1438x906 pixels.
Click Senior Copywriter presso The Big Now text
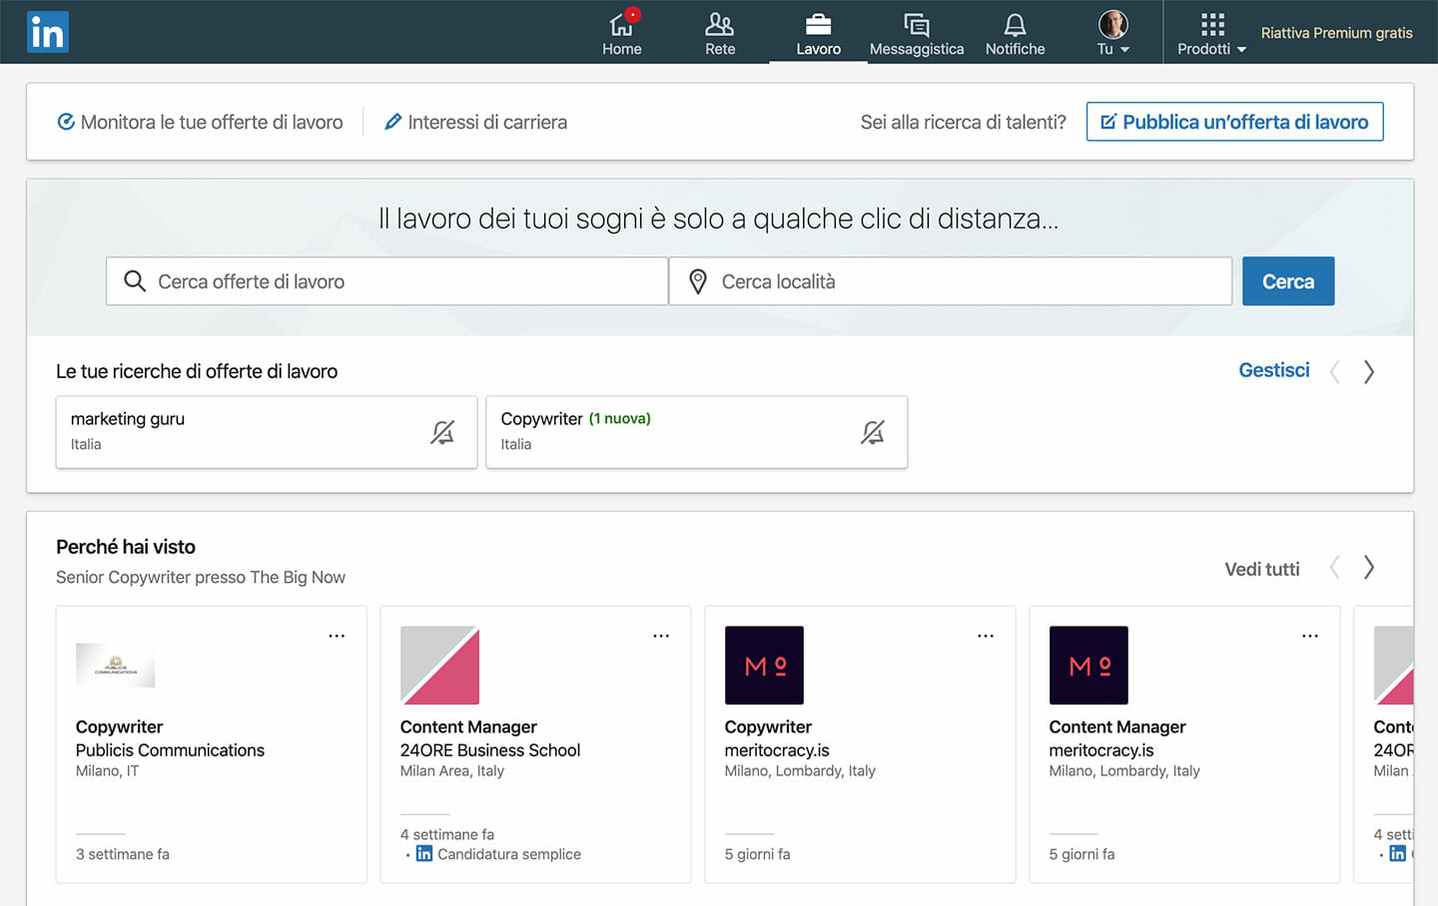[201, 578]
